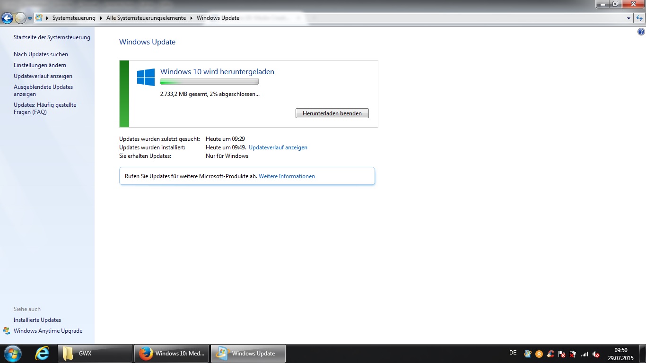
Task: Launch Internet Explorer from the taskbar
Action: (x=42, y=354)
